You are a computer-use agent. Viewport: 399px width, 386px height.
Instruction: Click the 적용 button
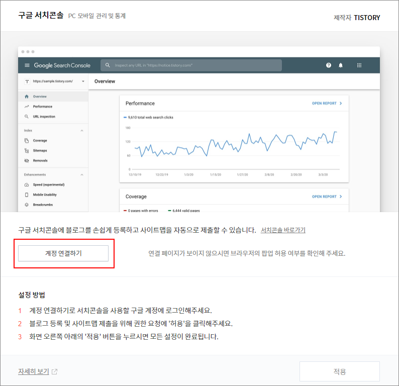(340, 371)
